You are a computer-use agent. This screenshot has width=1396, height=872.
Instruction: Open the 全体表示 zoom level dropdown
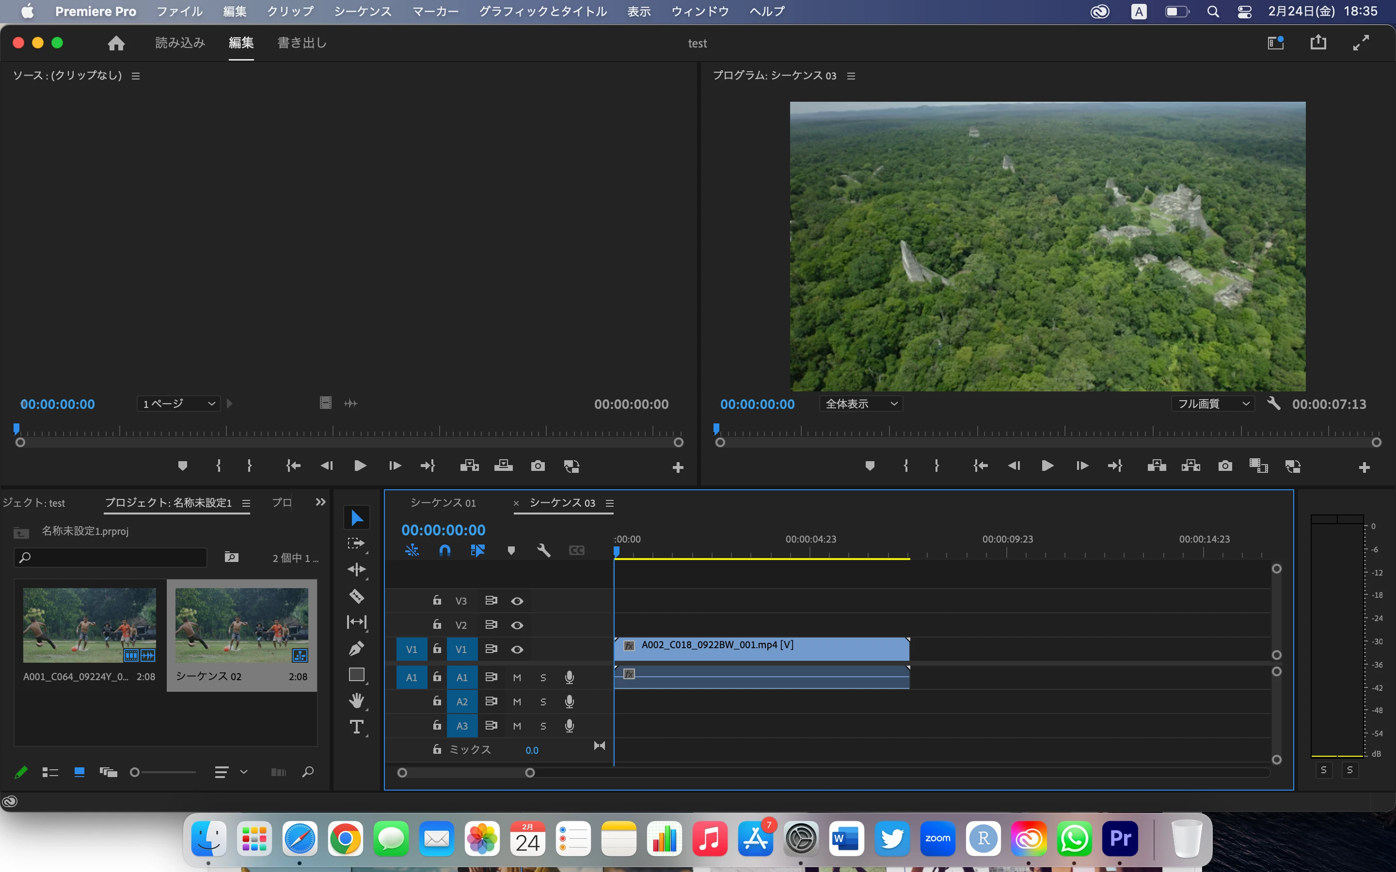click(861, 404)
